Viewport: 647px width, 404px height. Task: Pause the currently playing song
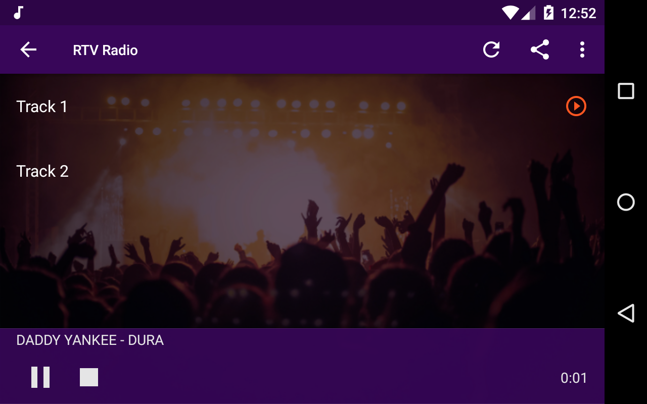[x=40, y=377]
